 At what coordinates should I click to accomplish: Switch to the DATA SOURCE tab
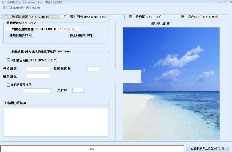coord(30,17)
